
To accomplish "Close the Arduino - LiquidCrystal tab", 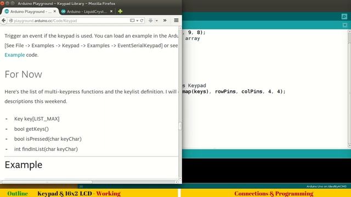I will tap(111, 11).
